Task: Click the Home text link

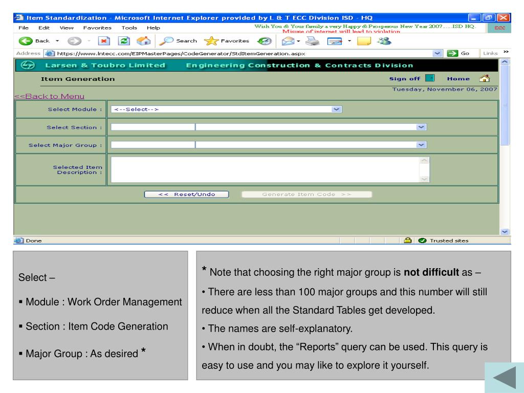Action: [x=458, y=79]
